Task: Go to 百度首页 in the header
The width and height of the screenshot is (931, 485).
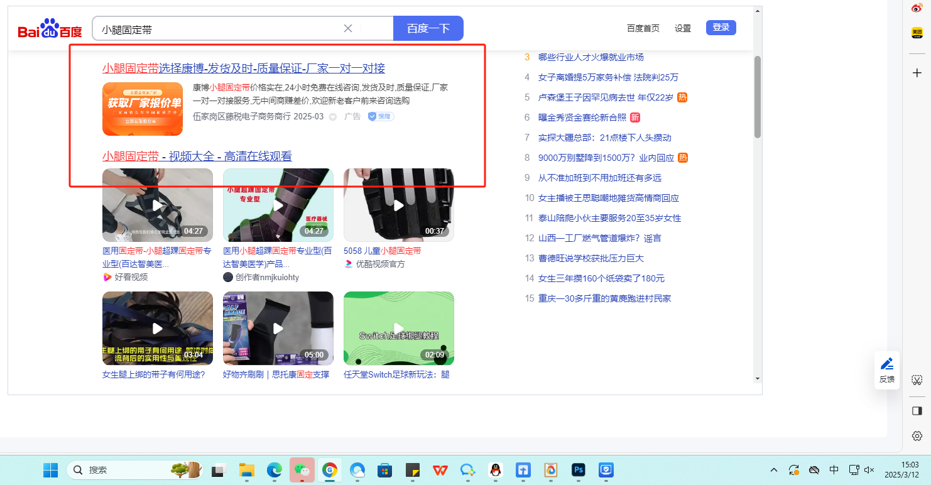Action: tap(643, 28)
